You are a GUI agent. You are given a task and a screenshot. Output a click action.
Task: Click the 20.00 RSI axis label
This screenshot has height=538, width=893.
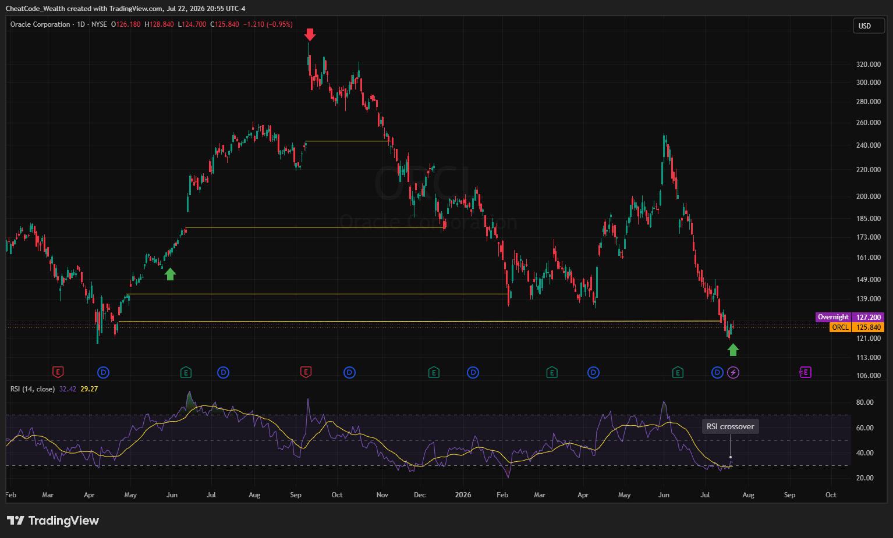(x=865, y=478)
